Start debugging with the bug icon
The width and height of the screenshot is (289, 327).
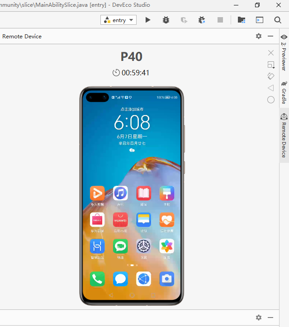166,20
